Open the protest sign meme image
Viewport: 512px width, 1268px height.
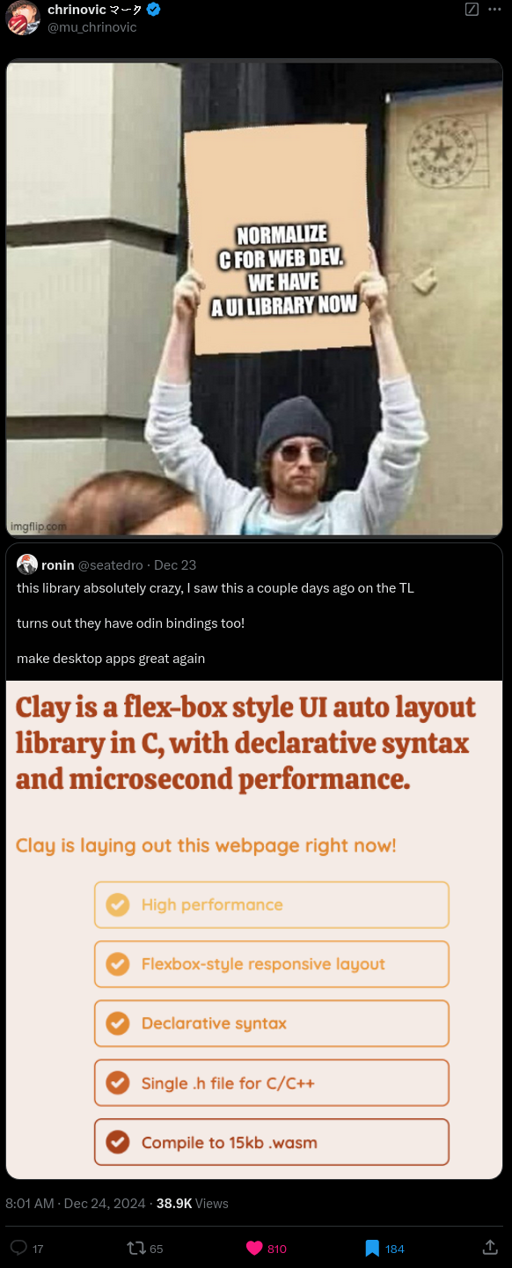coord(254,299)
